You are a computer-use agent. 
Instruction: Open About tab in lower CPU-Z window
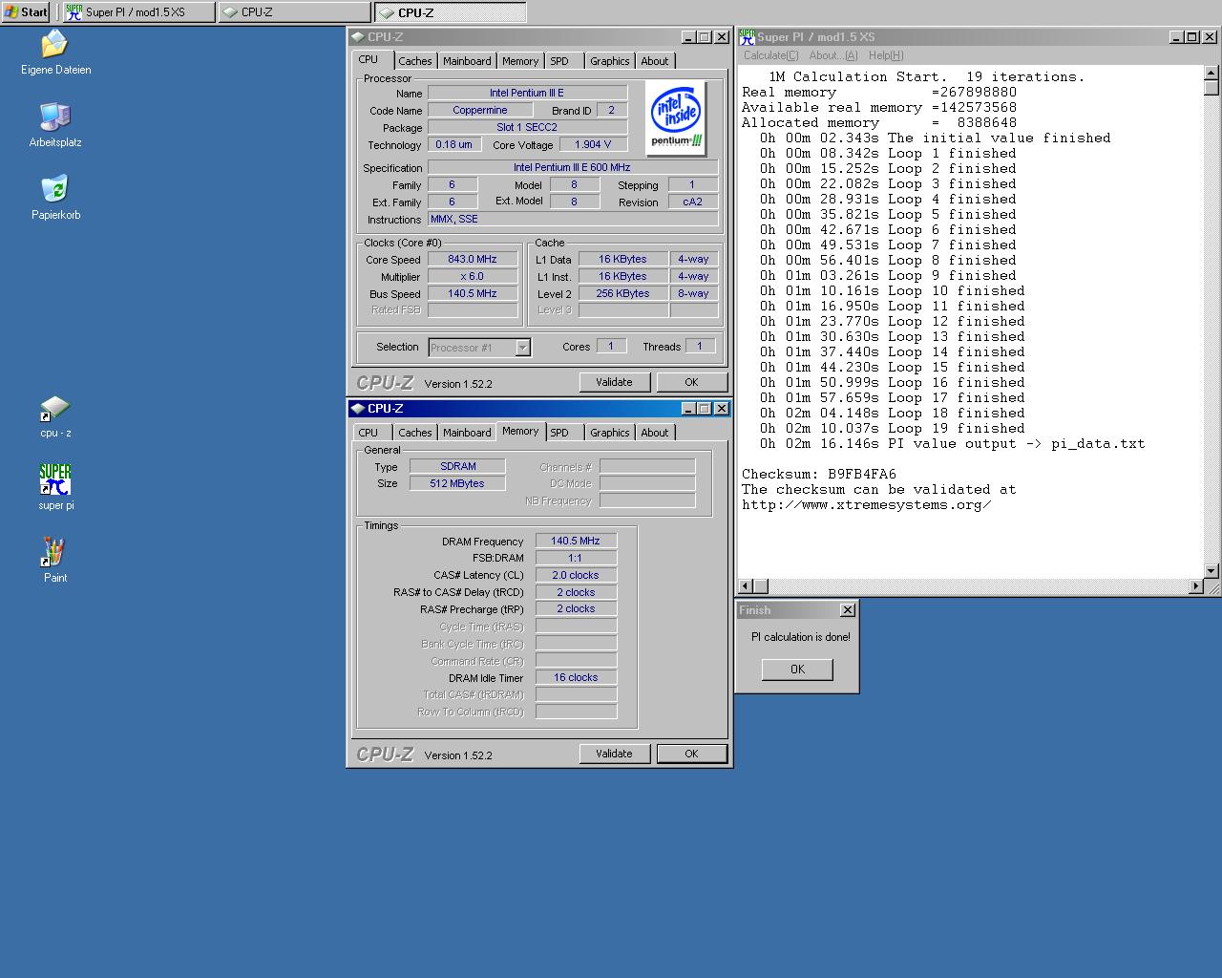coord(655,433)
